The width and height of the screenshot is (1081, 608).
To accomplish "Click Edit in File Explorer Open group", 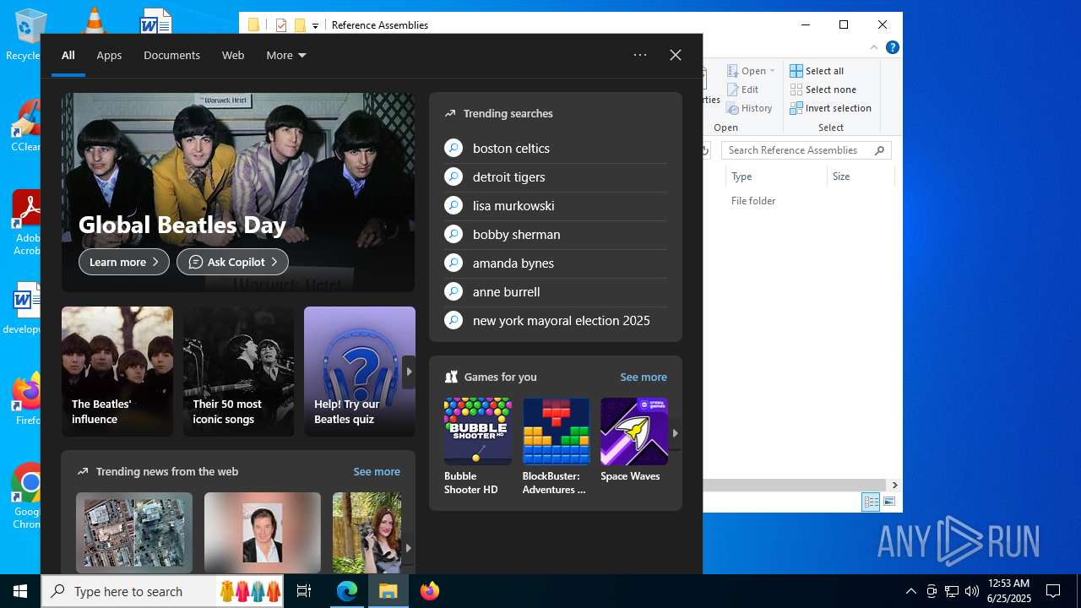I will [x=742, y=90].
